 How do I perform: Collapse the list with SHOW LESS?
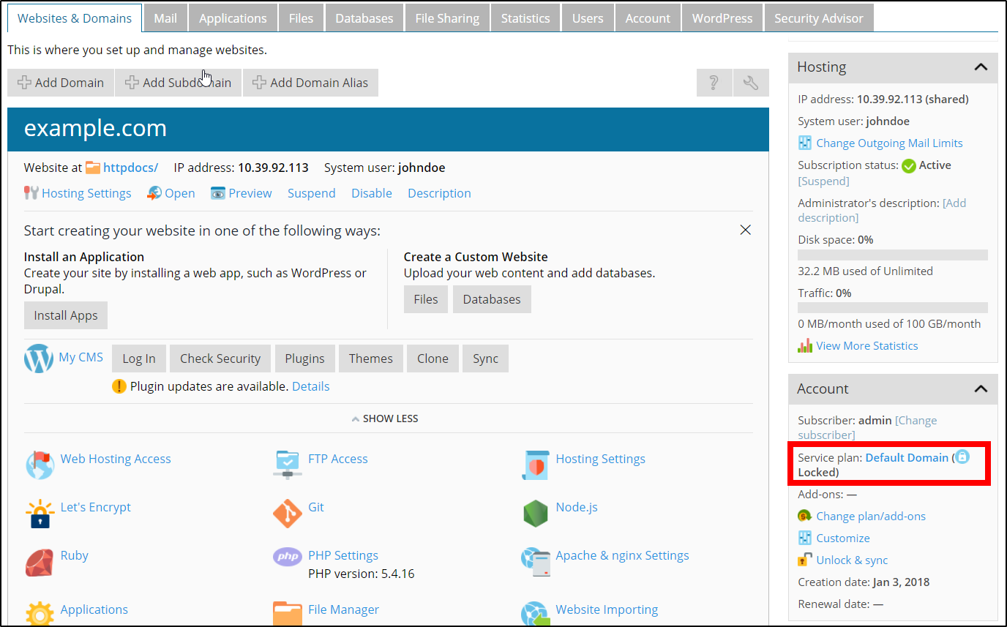385,418
